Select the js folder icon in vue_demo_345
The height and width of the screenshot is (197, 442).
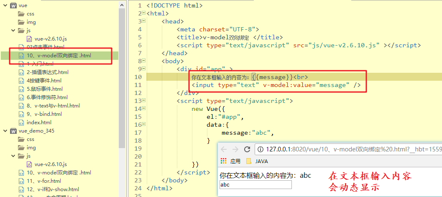[21, 156]
